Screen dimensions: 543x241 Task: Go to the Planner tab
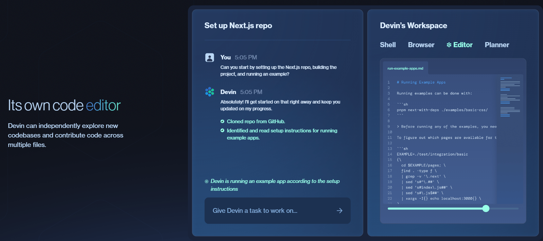(497, 45)
